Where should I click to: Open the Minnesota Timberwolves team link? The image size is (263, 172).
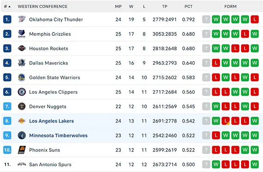click(x=58, y=136)
